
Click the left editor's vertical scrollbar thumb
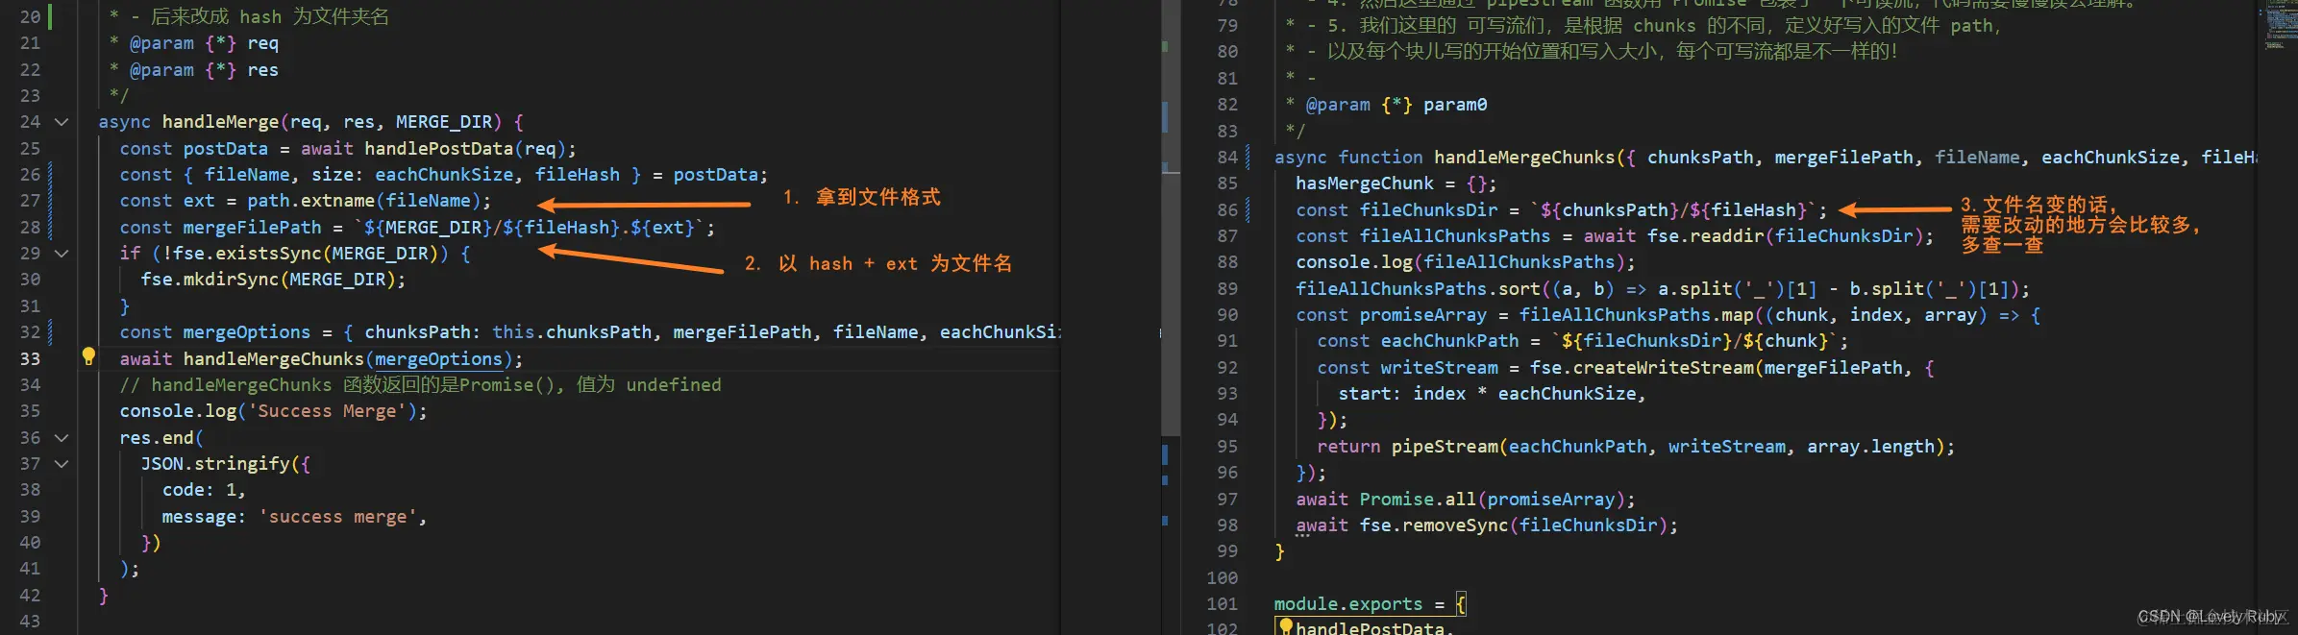(x=1170, y=216)
